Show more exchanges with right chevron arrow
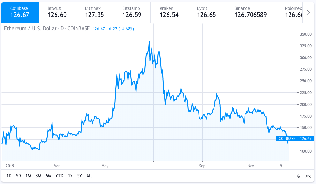This screenshot has width=316, height=184. 308,13
